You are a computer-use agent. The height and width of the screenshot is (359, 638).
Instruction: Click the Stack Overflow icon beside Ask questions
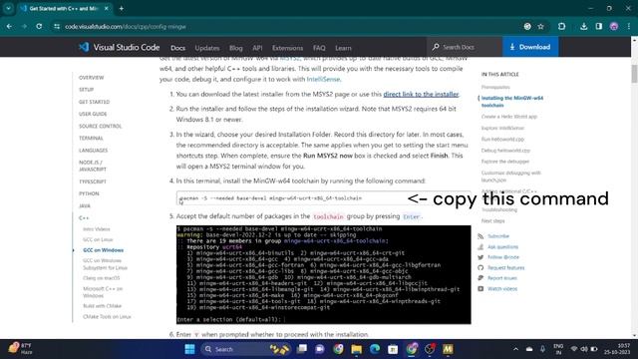pos(480,246)
